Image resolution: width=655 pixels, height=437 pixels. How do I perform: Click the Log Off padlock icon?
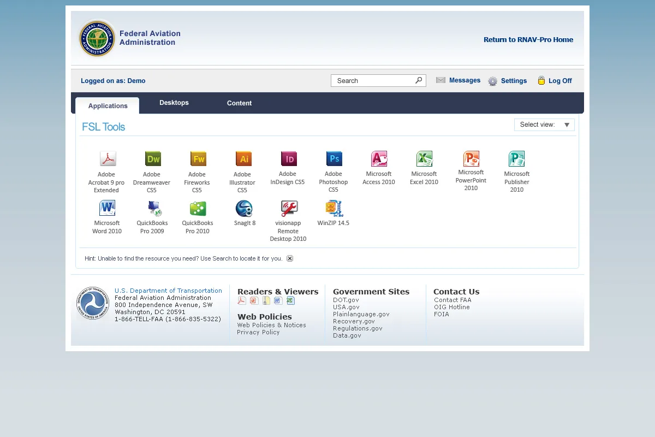[x=541, y=80]
